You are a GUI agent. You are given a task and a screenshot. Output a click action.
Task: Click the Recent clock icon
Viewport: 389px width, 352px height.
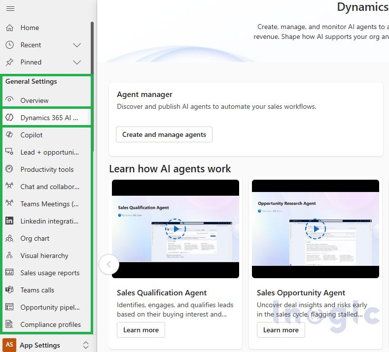coord(10,45)
